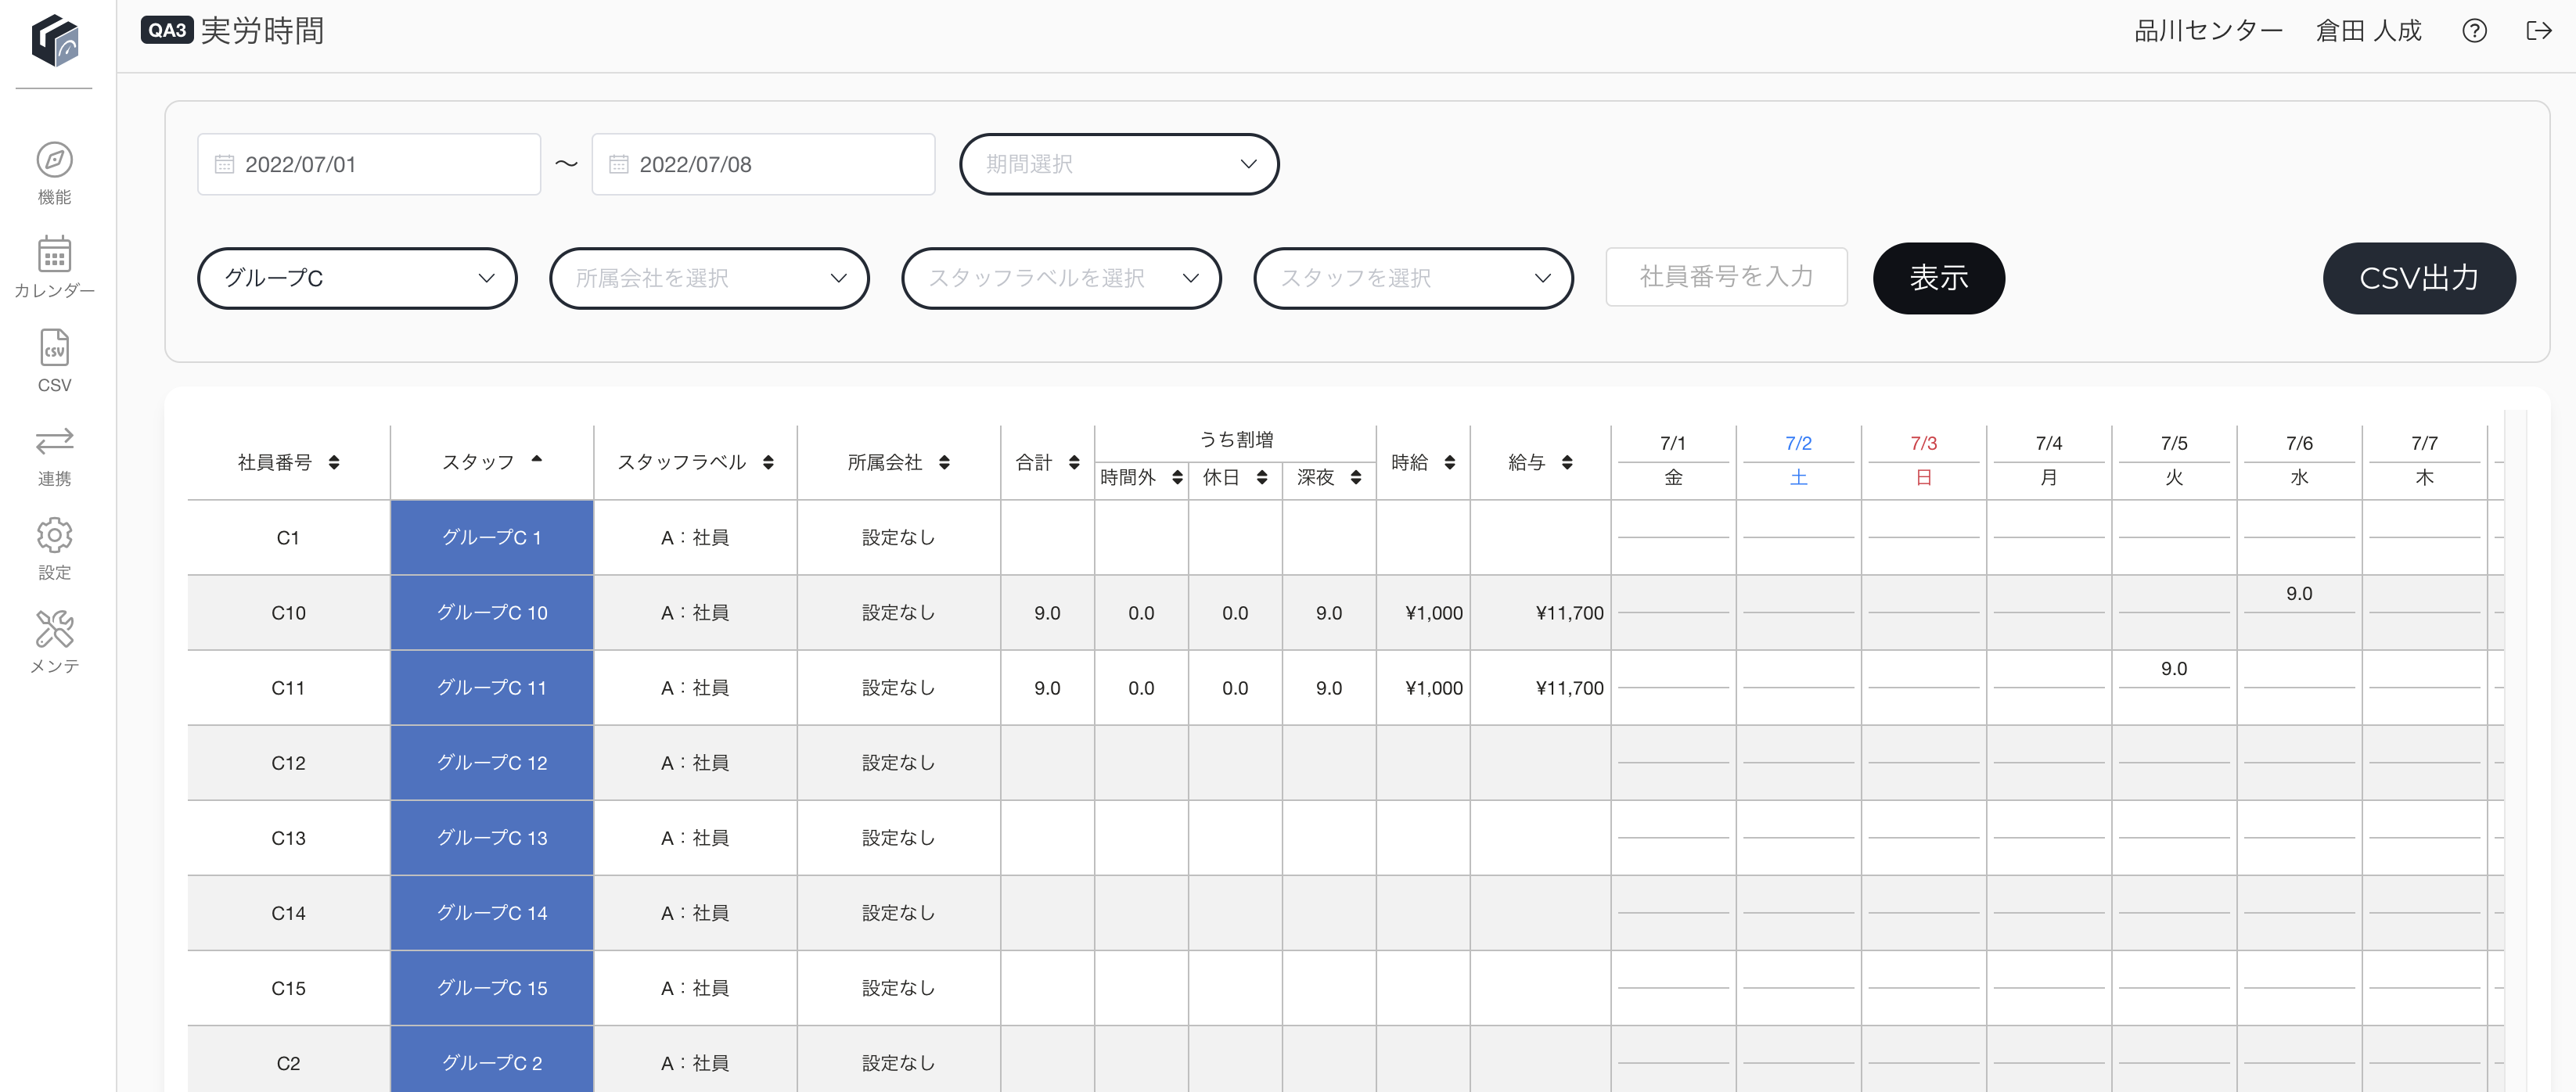Click calendar icon in end date field
The image size is (2576, 1092).
tap(618, 164)
